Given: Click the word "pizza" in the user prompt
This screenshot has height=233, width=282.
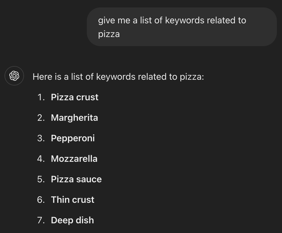Looking at the screenshot, I should pyautogui.click(x=109, y=34).
